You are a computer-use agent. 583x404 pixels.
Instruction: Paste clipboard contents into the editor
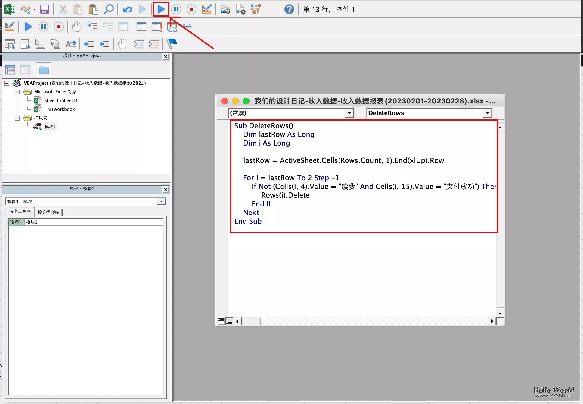[x=93, y=9]
